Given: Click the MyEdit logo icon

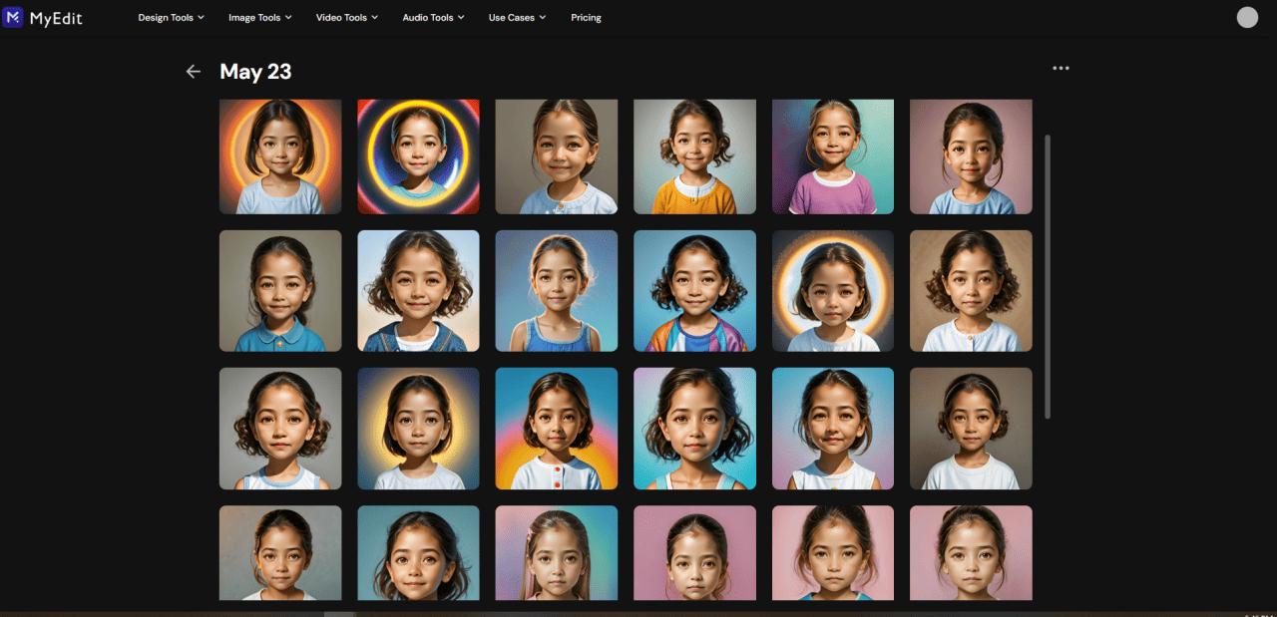Looking at the screenshot, I should (x=14, y=17).
